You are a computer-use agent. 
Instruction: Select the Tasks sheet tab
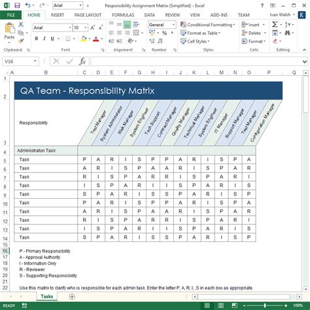(x=47, y=296)
